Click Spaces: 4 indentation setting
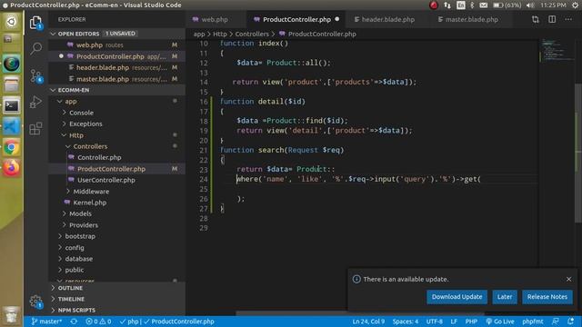 pos(406,322)
